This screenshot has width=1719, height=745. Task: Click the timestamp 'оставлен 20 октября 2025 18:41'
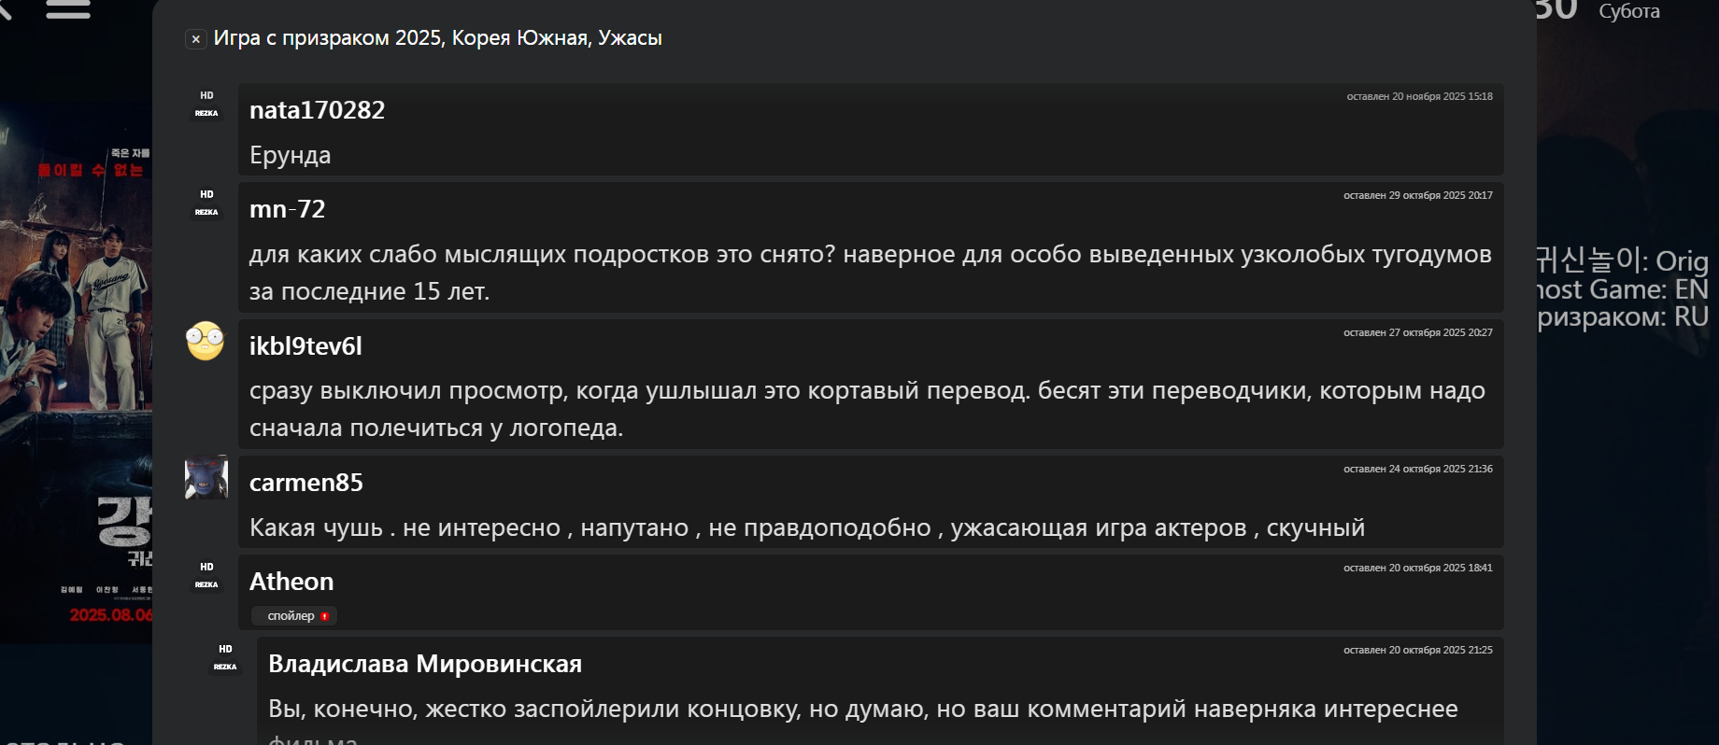coord(1418,569)
